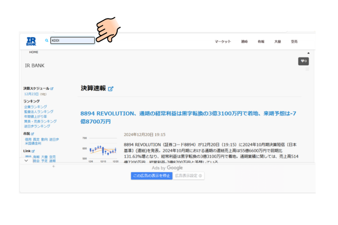Open external link icon beside Link heading
This screenshot has width=338, height=225.
pyautogui.click(x=33, y=151)
